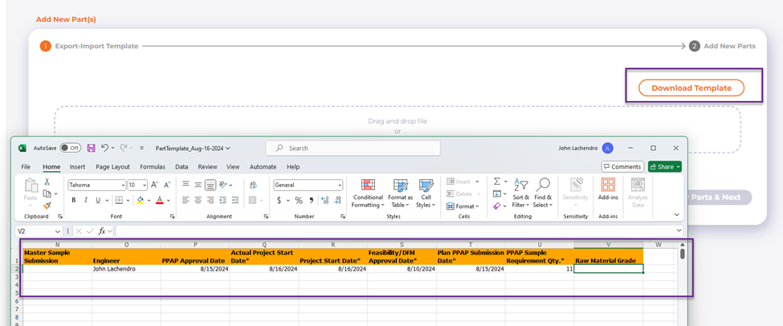Click the Find & Select magnifier icon
The width and height of the screenshot is (783, 326).
pyautogui.click(x=543, y=193)
